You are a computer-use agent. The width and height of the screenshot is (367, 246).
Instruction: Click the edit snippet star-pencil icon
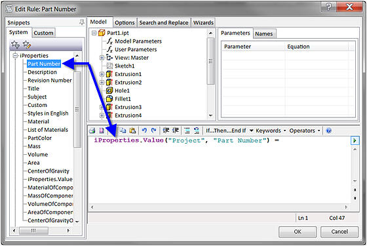[x=27, y=45]
